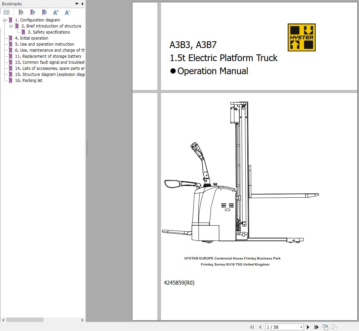Open bookmark 13. Common fault signal
Image resolution: width=359 pixels, height=331 pixels.
point(50,62)
